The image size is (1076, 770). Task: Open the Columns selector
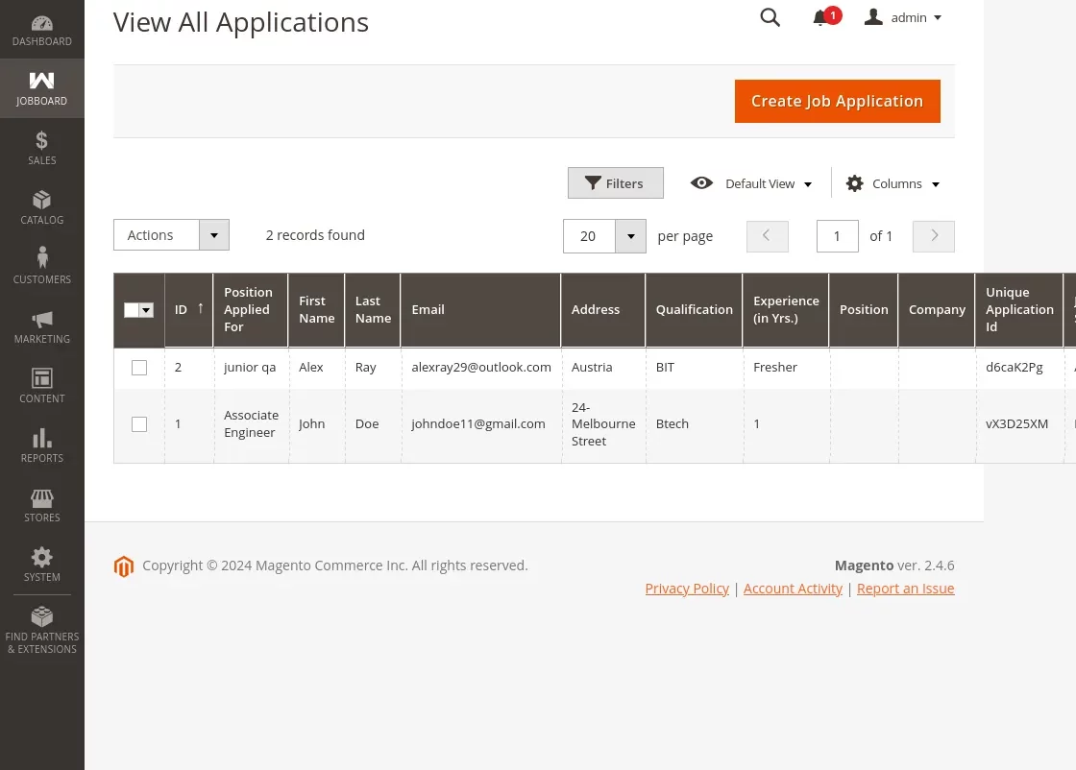click(891, 183)
